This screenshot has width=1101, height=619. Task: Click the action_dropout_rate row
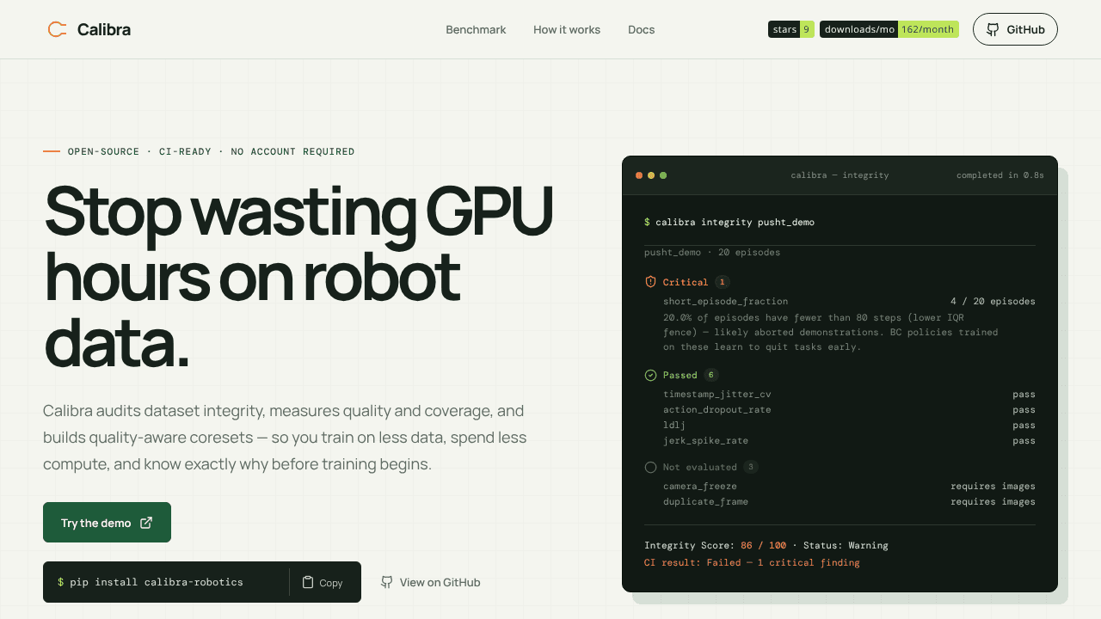[849, 409]
